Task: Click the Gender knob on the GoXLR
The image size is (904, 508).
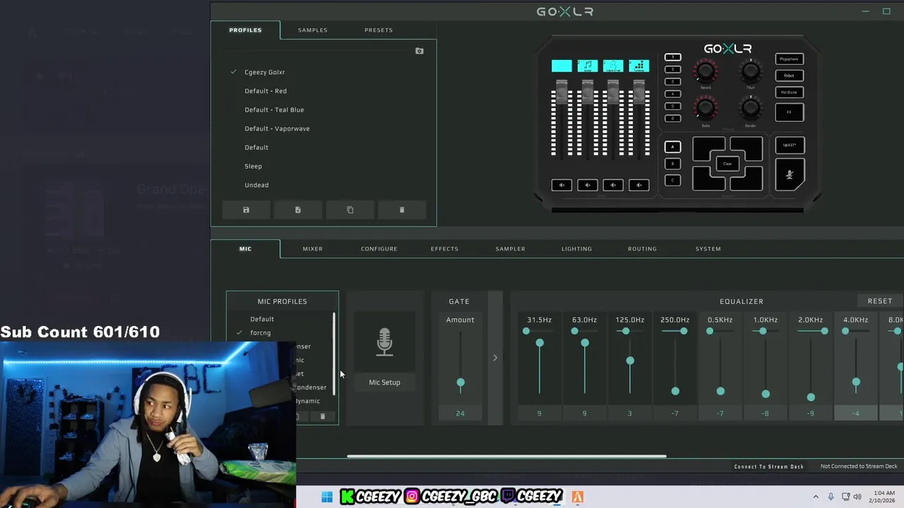Action: click(x=751, y=109)
